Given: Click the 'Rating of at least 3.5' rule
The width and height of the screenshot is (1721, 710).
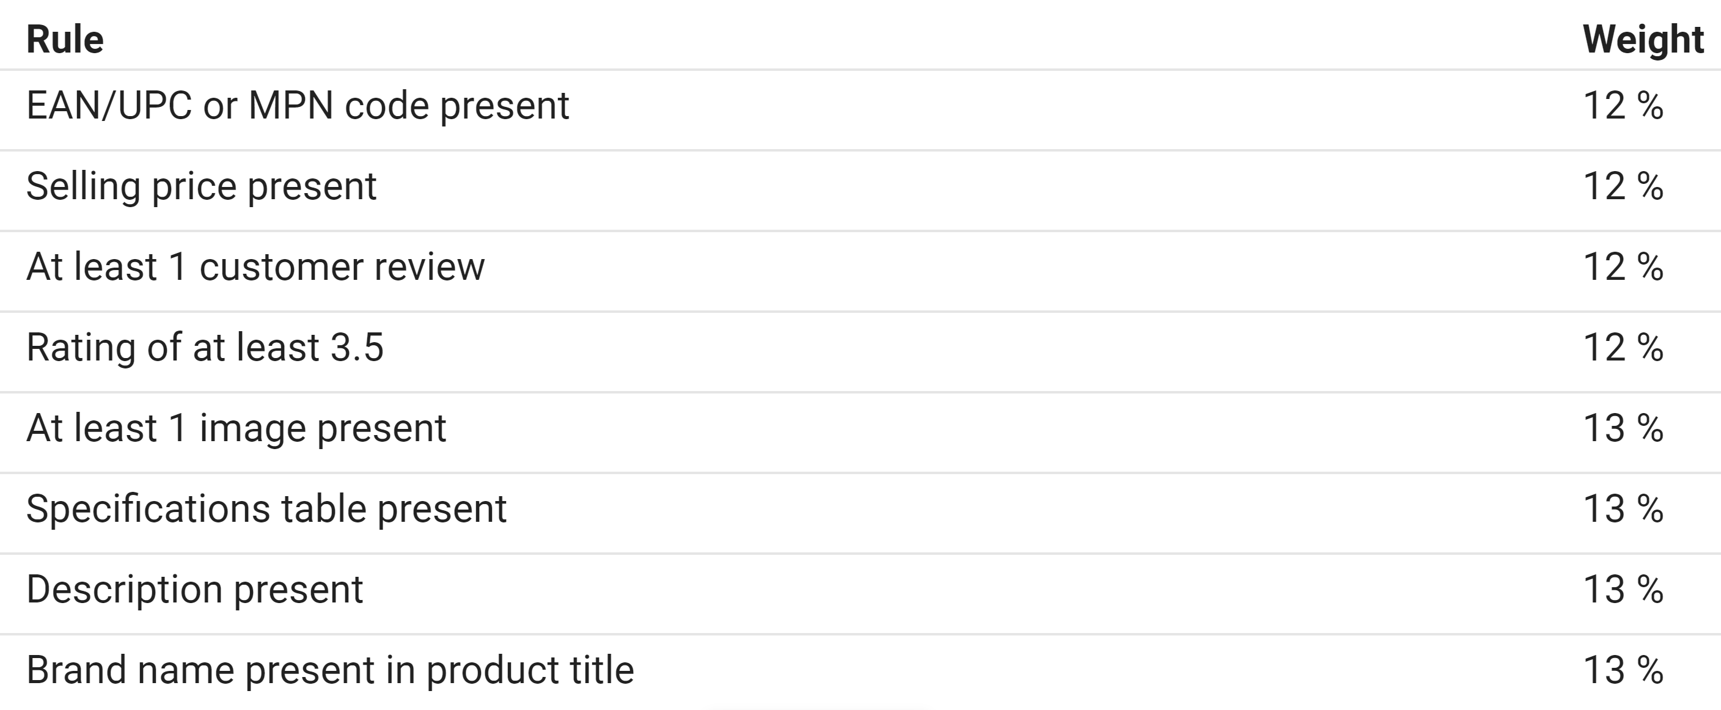Looking at the screenshot, I should [x=205, y=347].
